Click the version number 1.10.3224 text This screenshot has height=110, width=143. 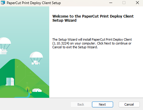click(x=61, y=43)
